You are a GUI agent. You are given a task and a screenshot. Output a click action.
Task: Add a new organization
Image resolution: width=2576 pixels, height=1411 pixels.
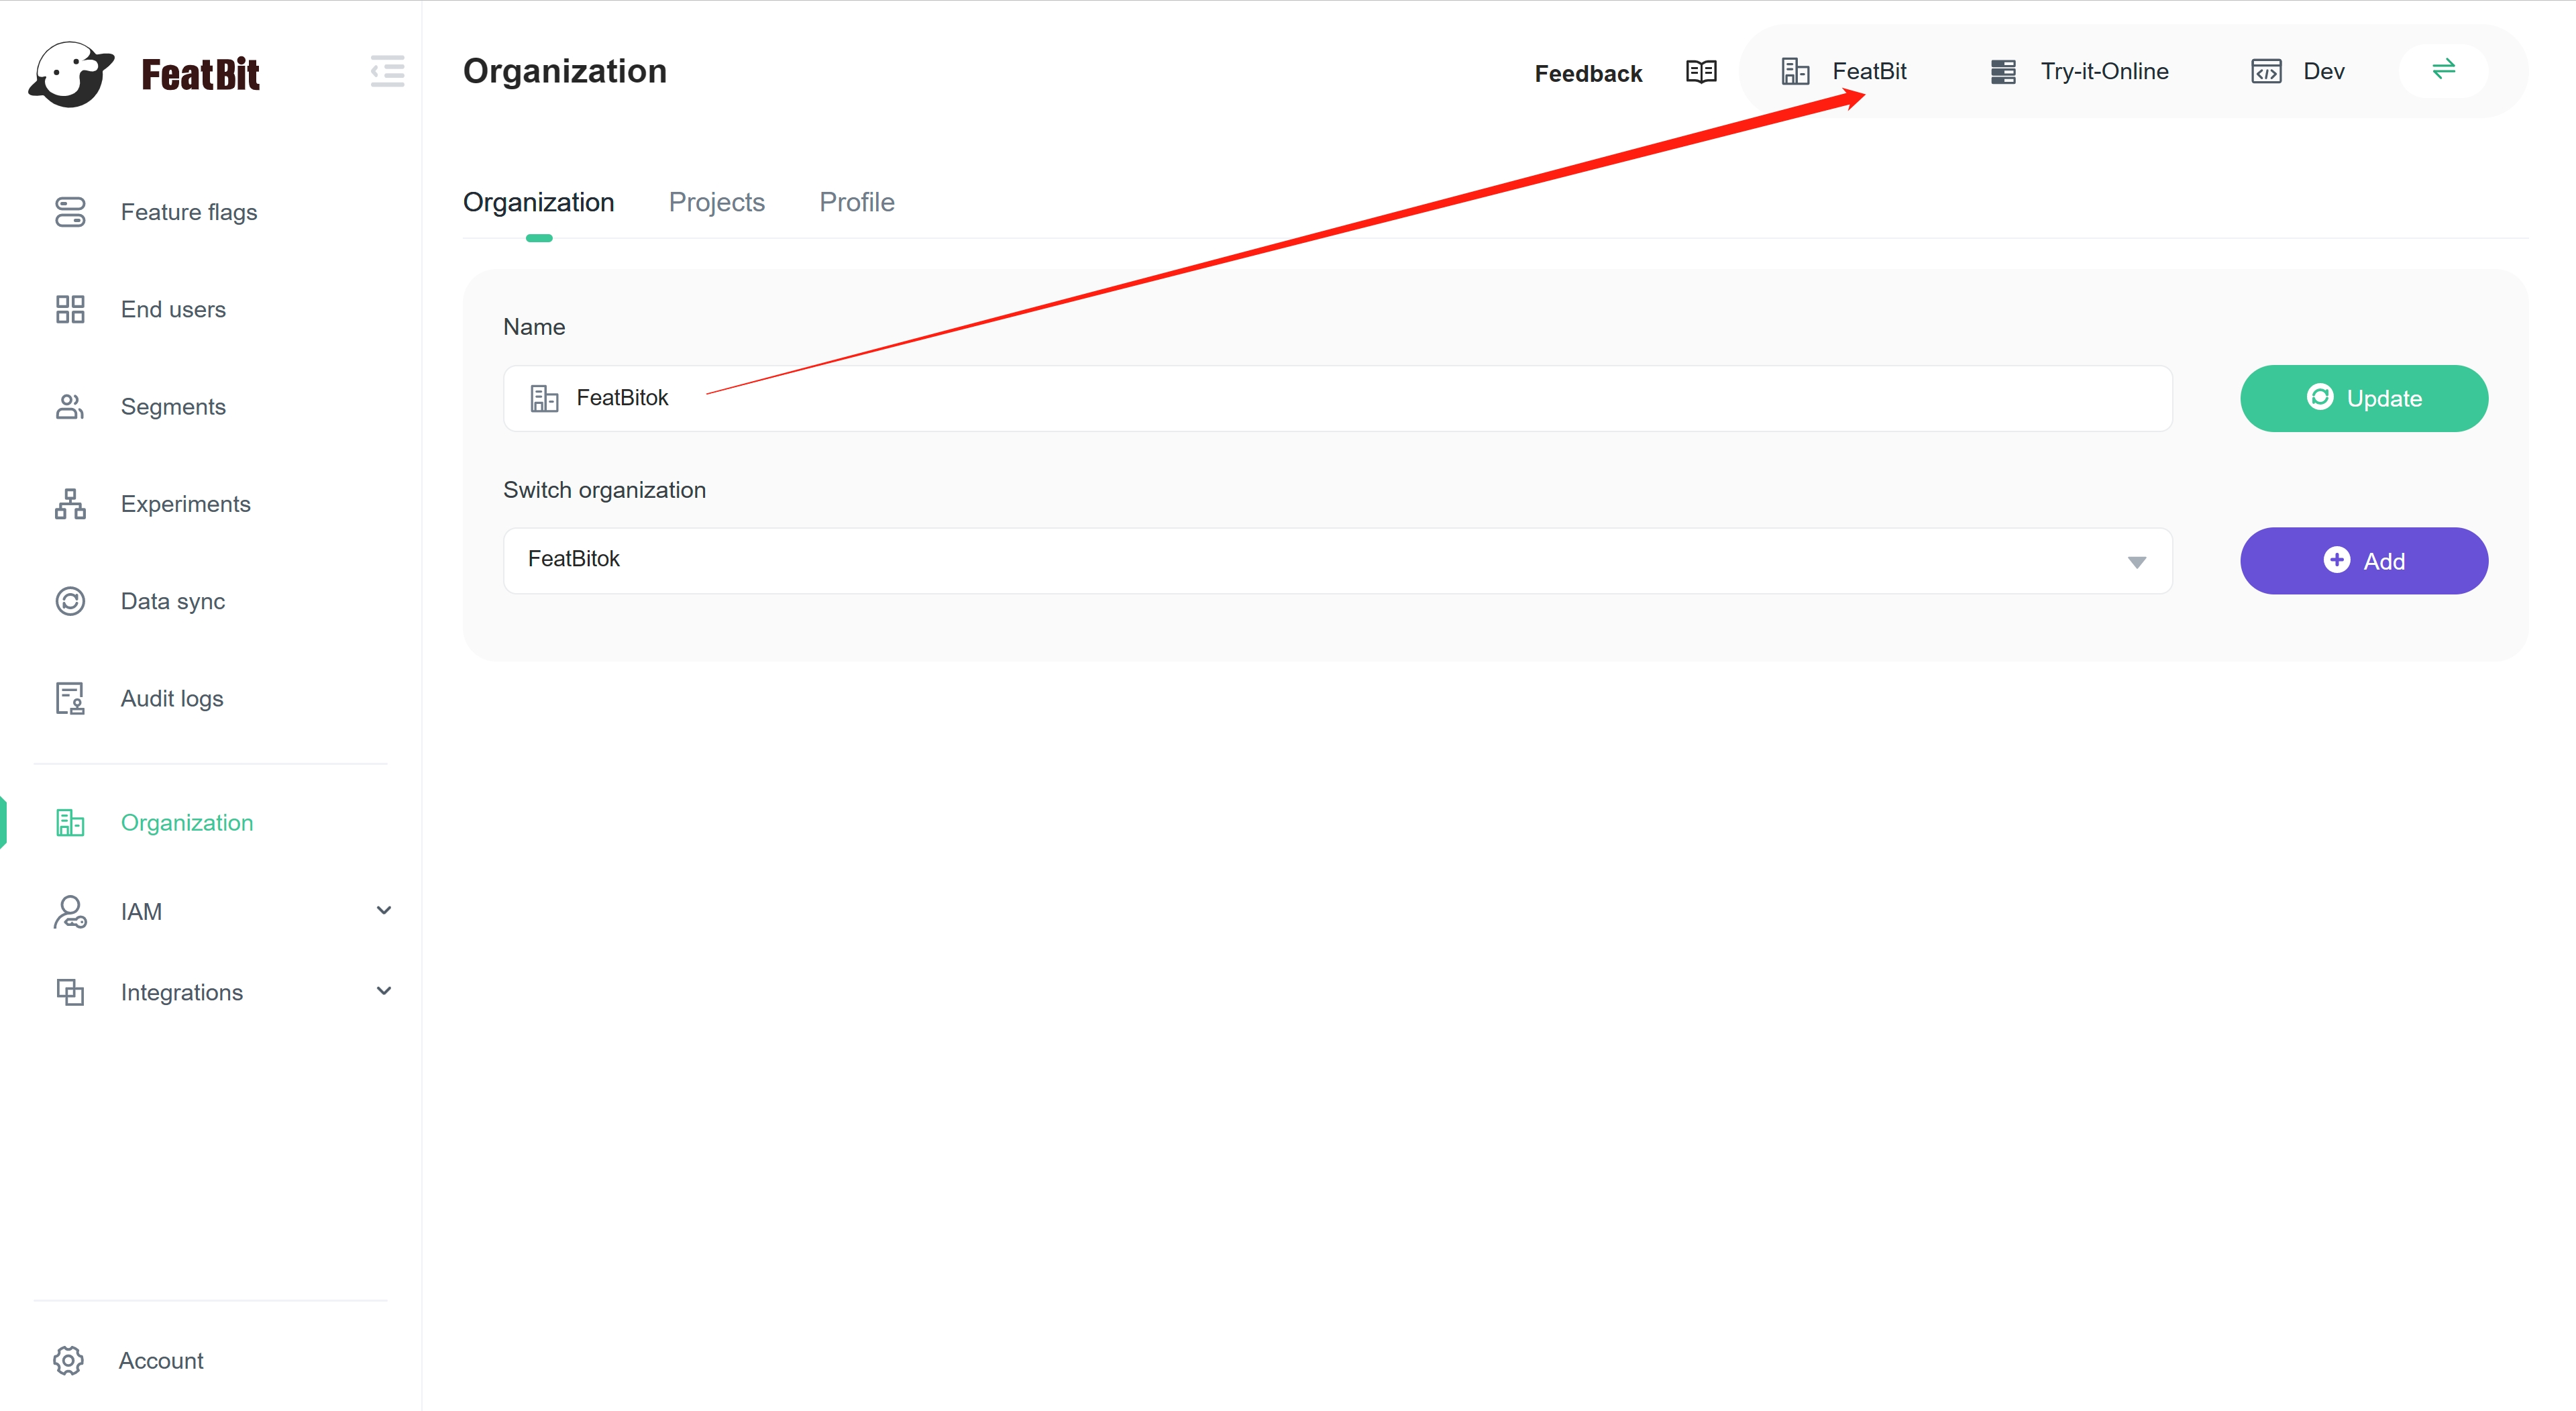2364,560
